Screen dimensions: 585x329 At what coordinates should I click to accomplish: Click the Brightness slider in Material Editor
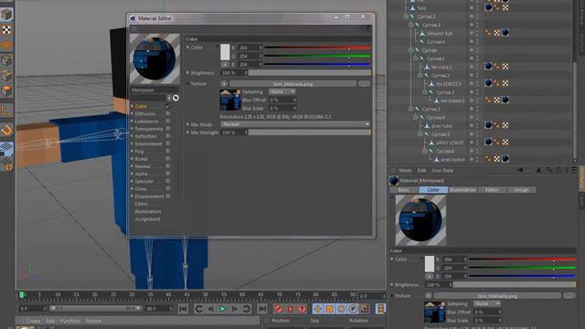coord(309,73)
